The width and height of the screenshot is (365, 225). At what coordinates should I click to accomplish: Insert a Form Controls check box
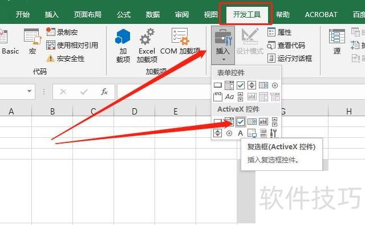point(241,85)
